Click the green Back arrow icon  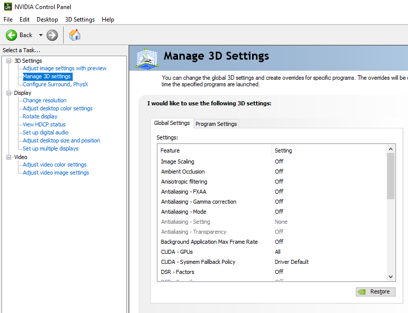12,35
